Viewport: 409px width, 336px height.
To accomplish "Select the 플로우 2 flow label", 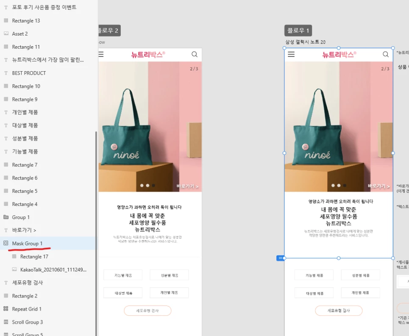I will pyautogui.click(x=109, y=31).
